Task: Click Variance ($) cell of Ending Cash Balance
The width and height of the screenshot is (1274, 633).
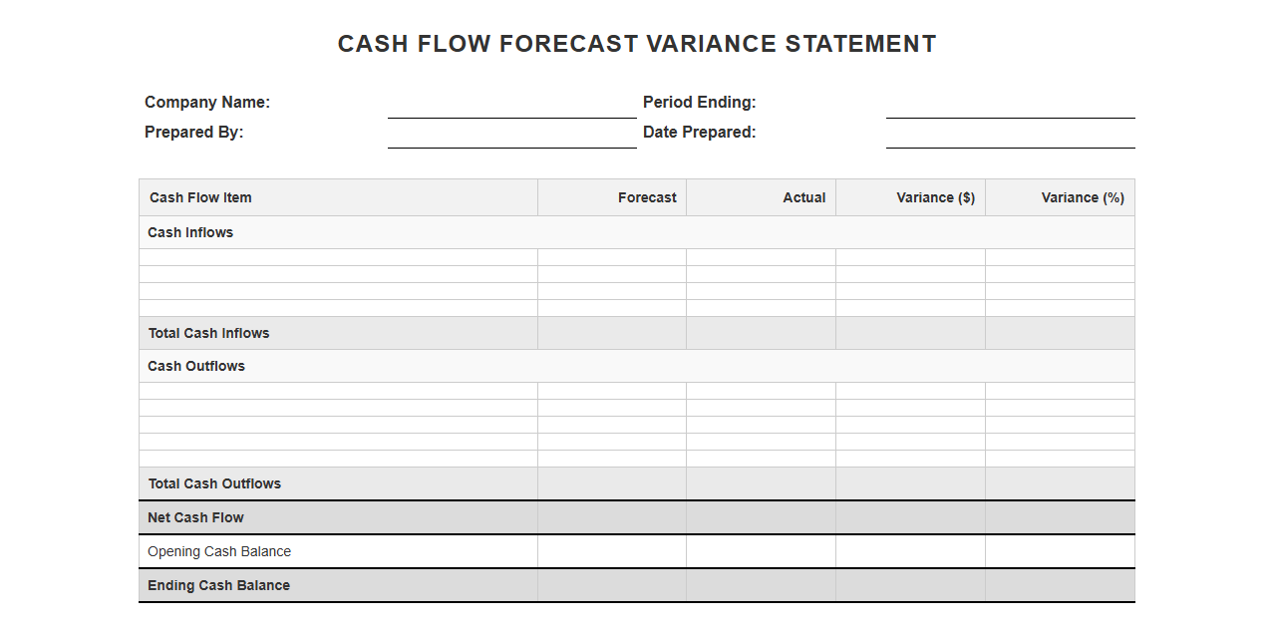Action: click(x=911, y=585)
